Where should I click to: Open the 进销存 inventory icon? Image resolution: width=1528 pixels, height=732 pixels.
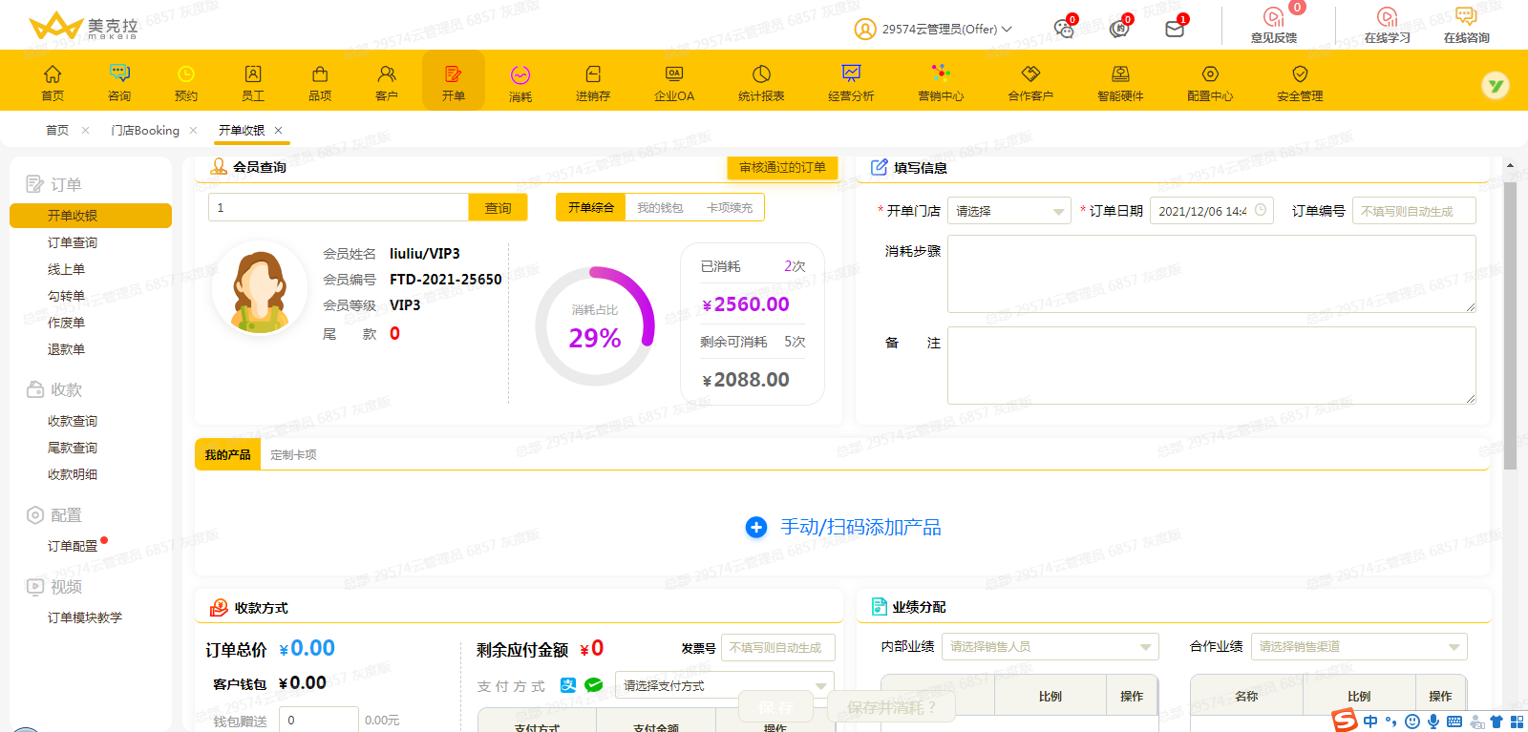(x=593, y=74)
